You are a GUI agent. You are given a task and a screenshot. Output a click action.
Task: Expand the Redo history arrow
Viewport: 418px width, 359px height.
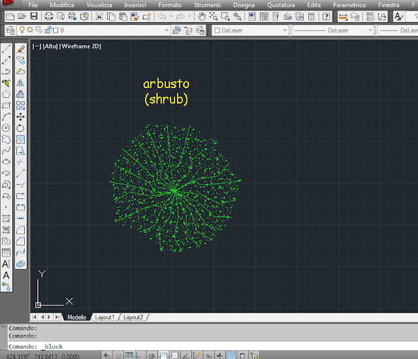point(189,16)
